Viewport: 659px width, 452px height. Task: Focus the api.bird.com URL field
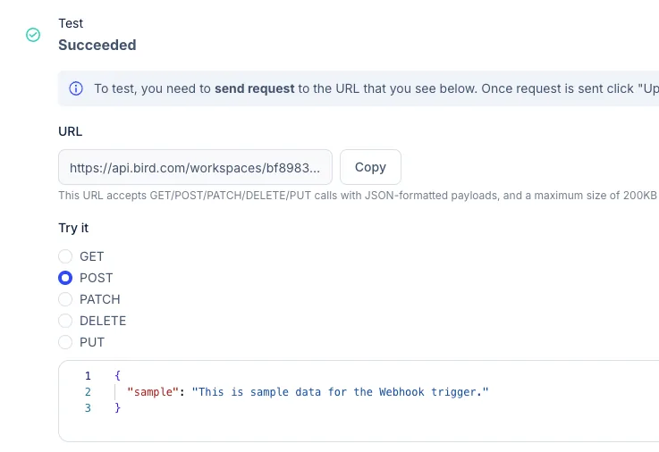(195, 167)
